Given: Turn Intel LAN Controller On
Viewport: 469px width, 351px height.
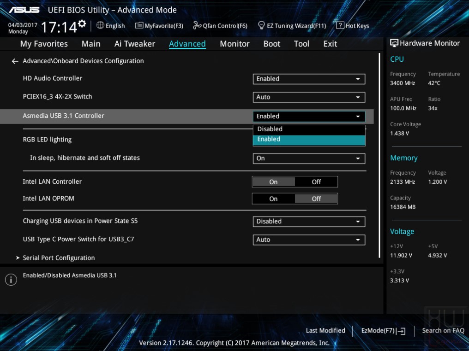Looking at the screenshot, I should coord(273,182).
